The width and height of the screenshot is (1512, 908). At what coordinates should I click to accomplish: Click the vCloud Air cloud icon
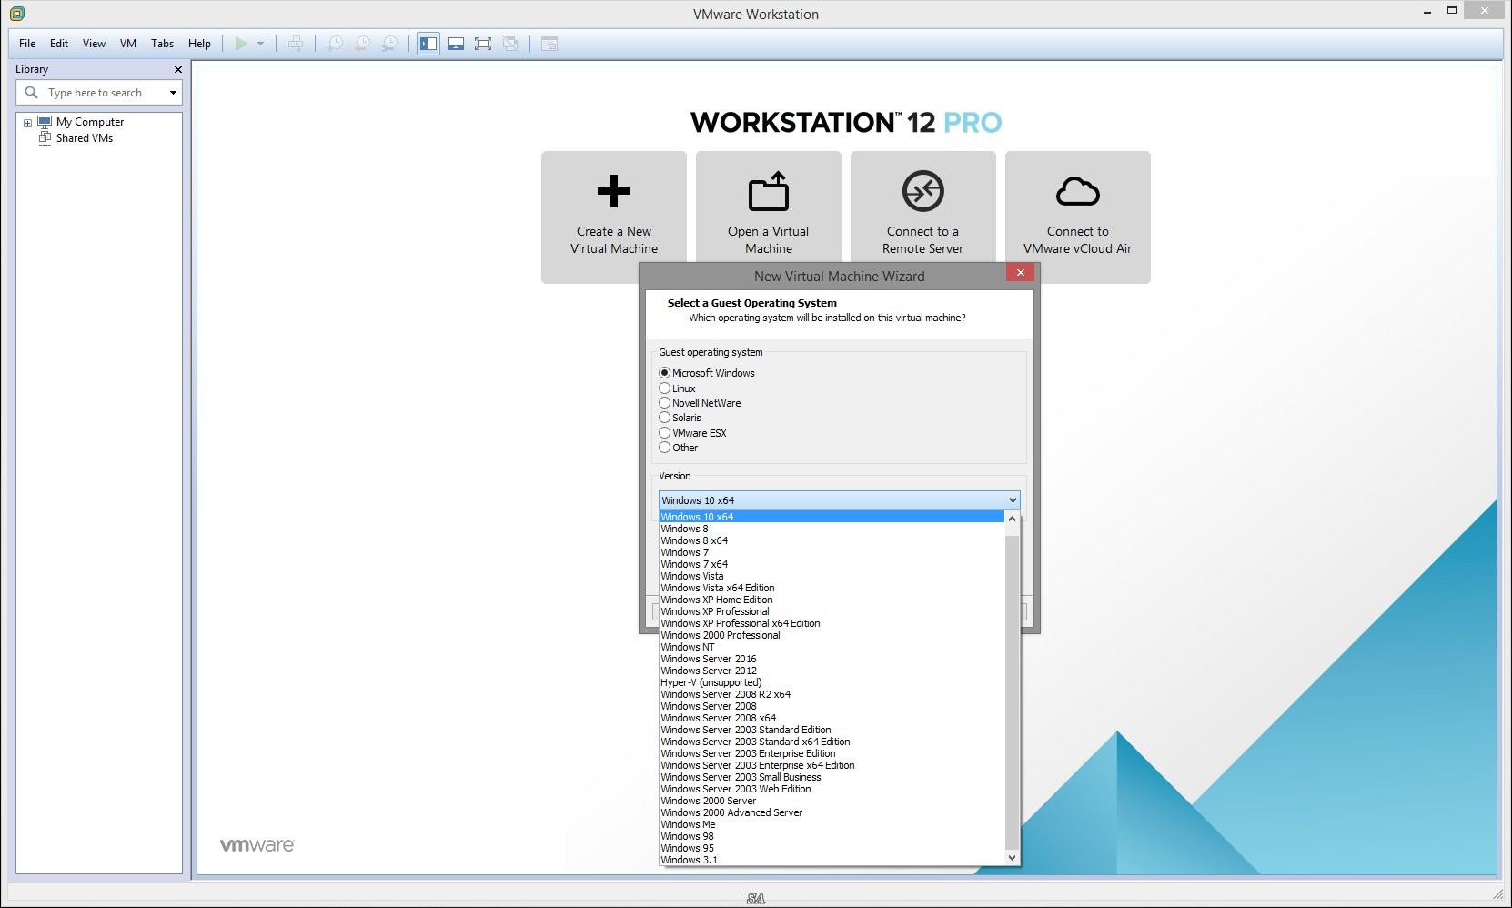[x=1078, y=191]
